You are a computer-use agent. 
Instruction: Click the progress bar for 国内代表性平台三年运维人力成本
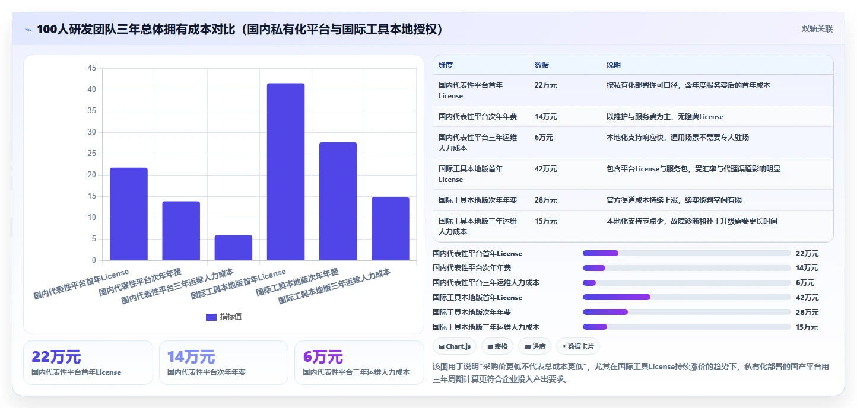(687, 283)
